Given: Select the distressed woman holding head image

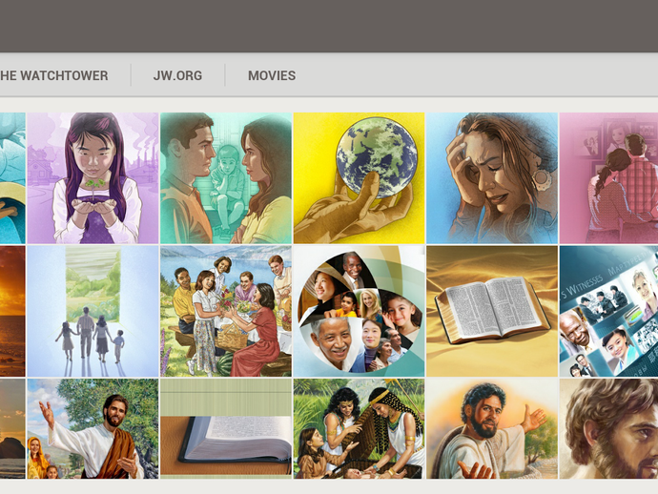Looking at the screenshot, I should coord(492,178).
